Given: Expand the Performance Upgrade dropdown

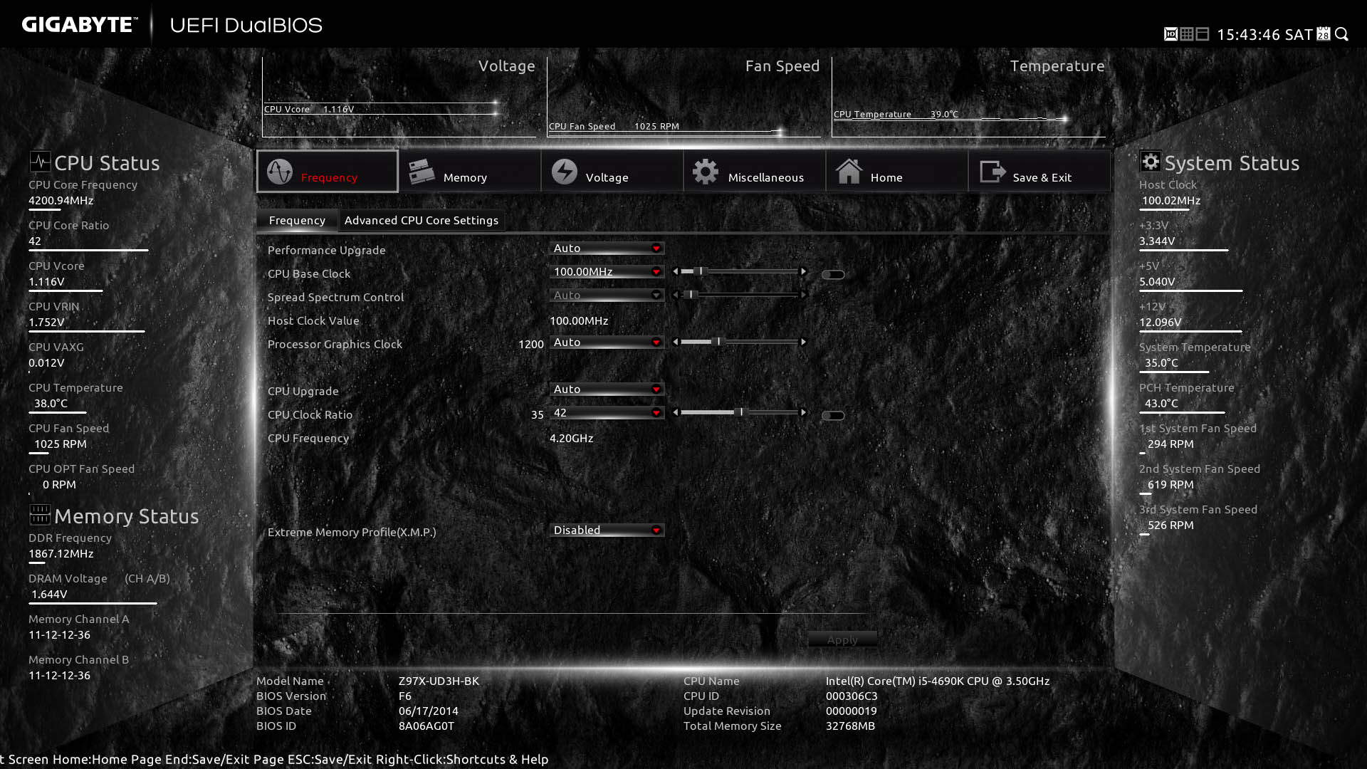Looking at the screenshot, I should point(607,249).
